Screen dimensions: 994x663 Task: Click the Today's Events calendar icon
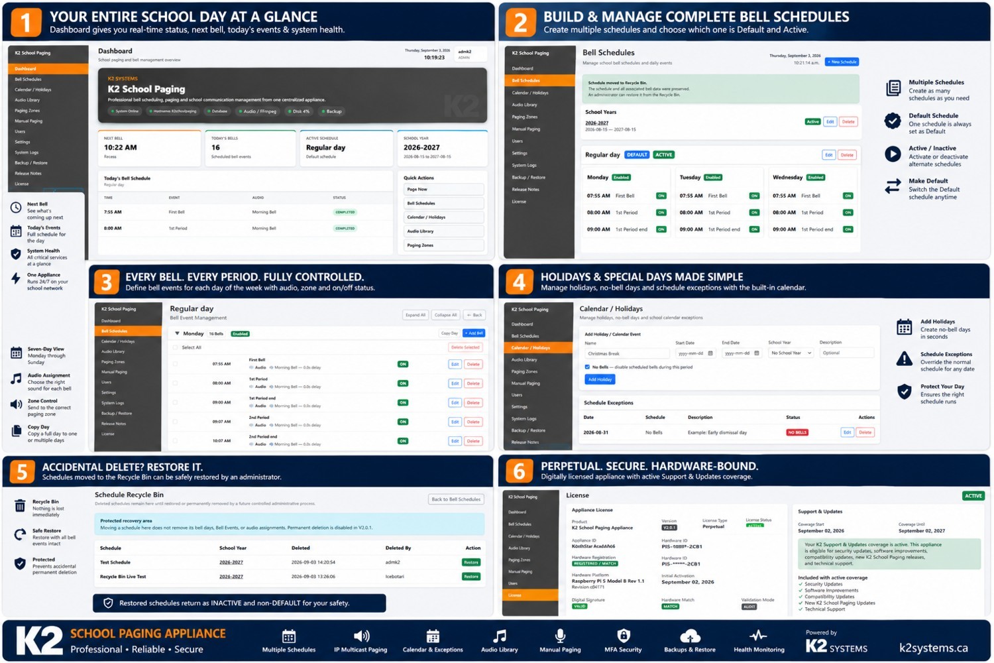pyautogui.click(x=16, y=231)
